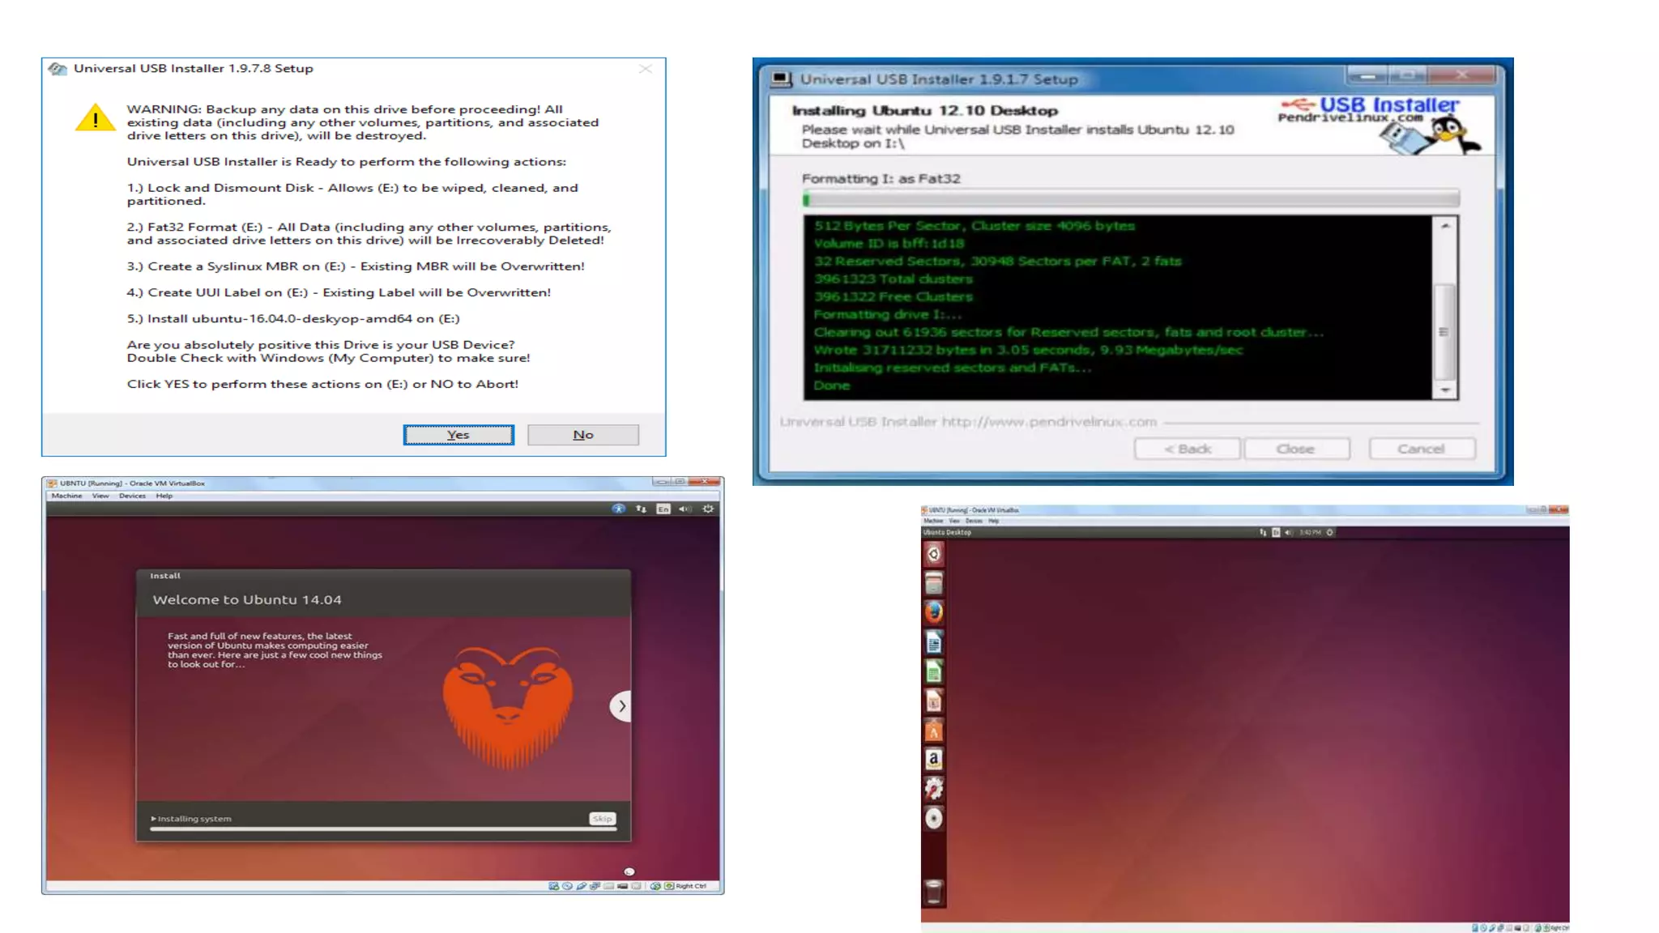Click the sound indicator in the installer top panel
This screenshot has width=1659, height=933.
(684, 509)
